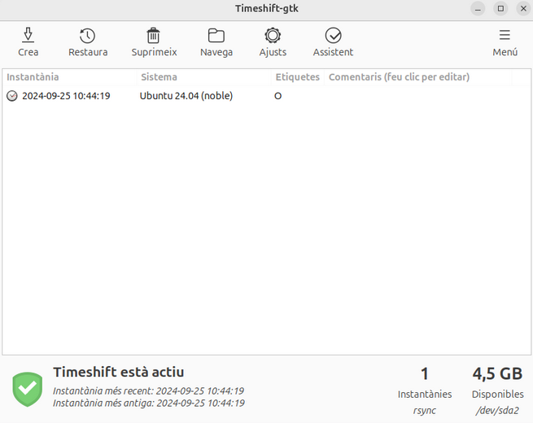Click the clock icon beside the snapshot
The image size is (533, 423).
pos(11,96)
